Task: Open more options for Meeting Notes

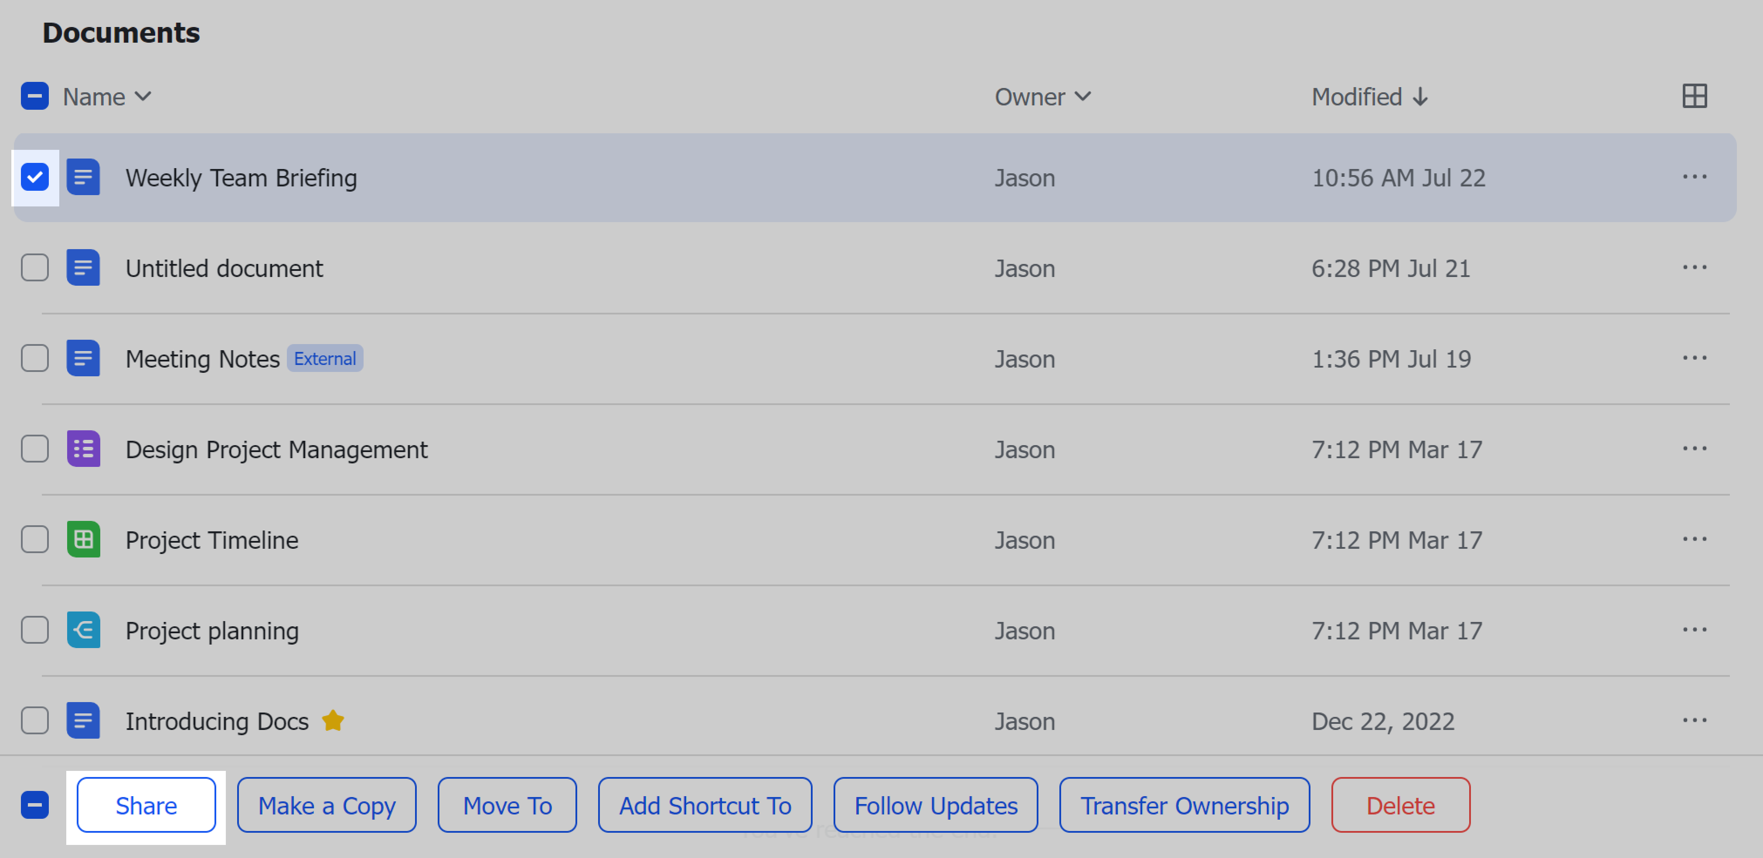Action: point(1694,358)
